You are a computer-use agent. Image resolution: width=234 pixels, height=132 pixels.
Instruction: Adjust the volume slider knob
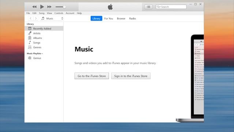[64, 7]
